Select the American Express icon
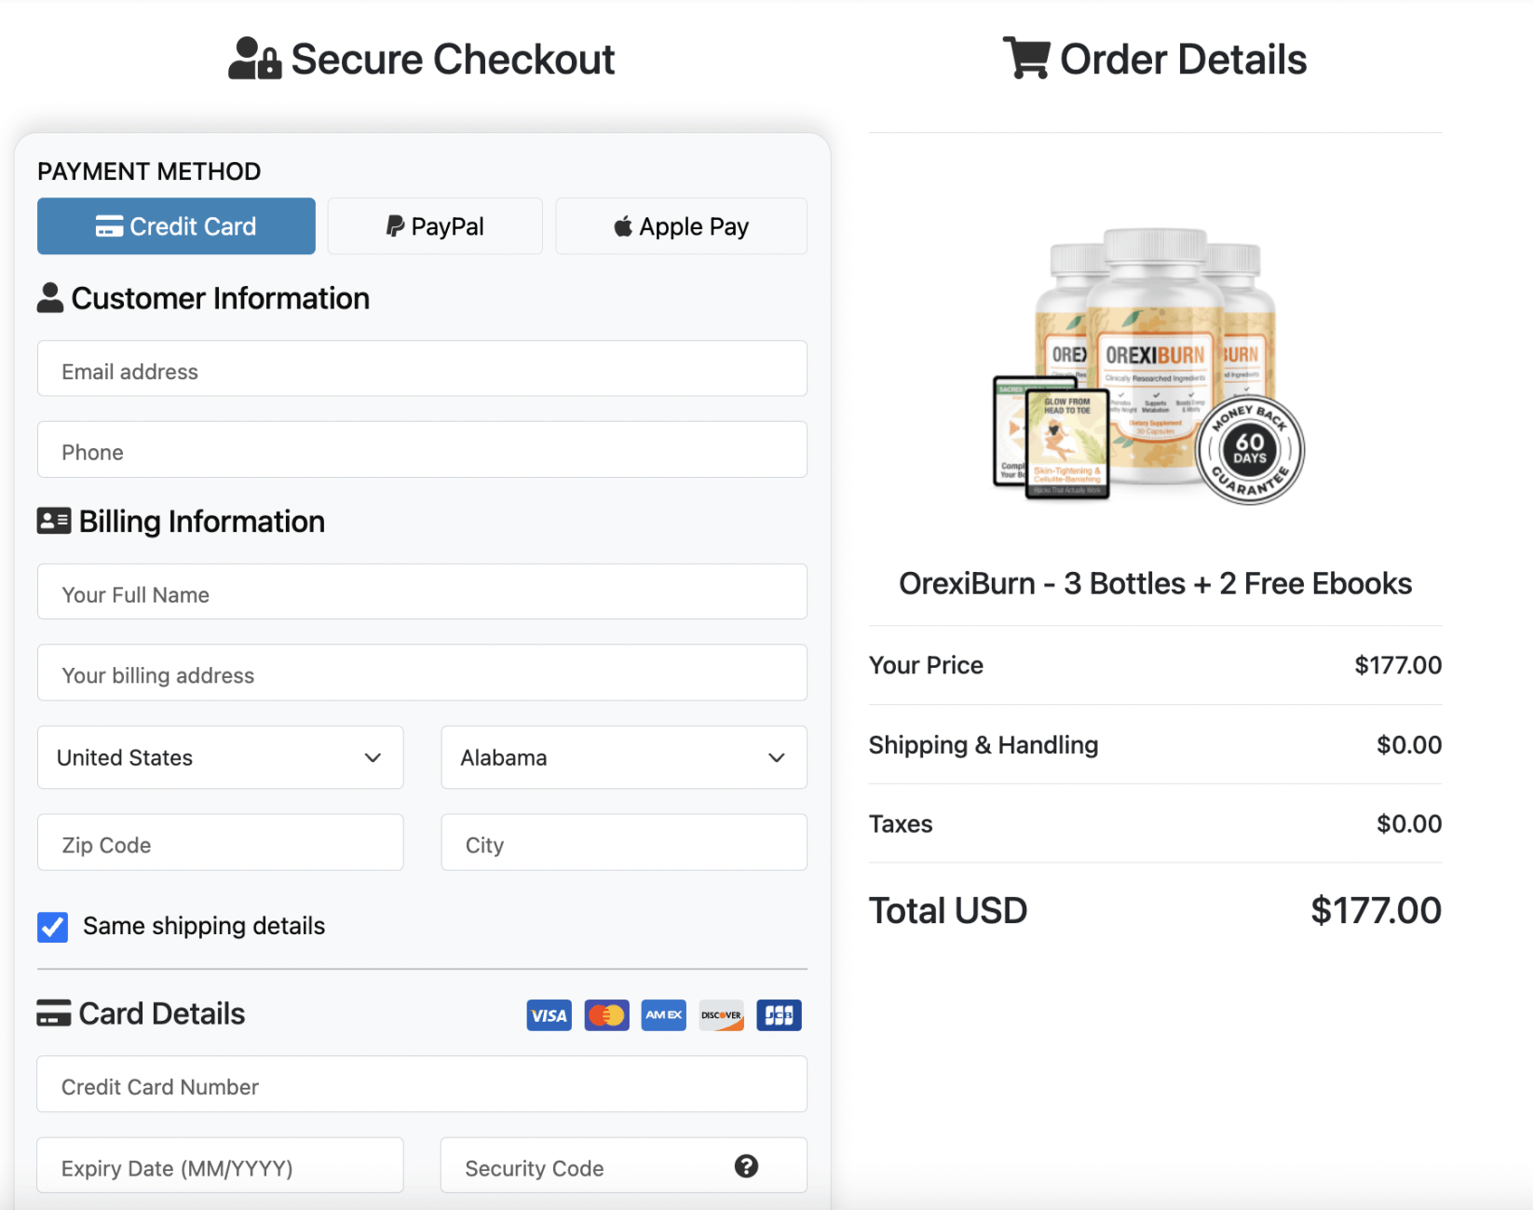 [x=663, y=1015]
